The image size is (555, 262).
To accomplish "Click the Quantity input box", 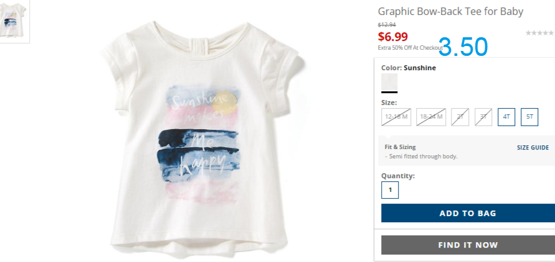I will (390, 190).
